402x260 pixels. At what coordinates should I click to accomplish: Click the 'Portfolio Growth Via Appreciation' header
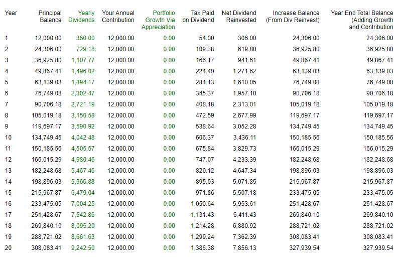[158, 20]
